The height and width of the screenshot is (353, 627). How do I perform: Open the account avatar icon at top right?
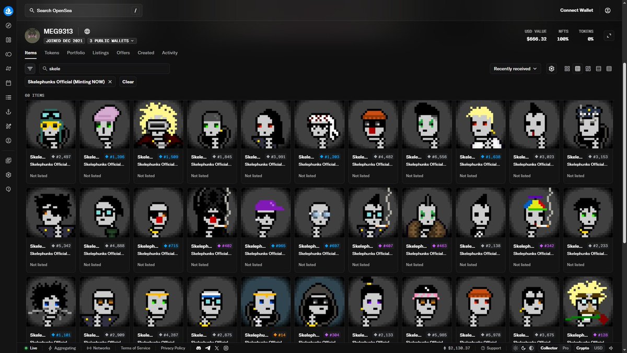pos(608,10)
